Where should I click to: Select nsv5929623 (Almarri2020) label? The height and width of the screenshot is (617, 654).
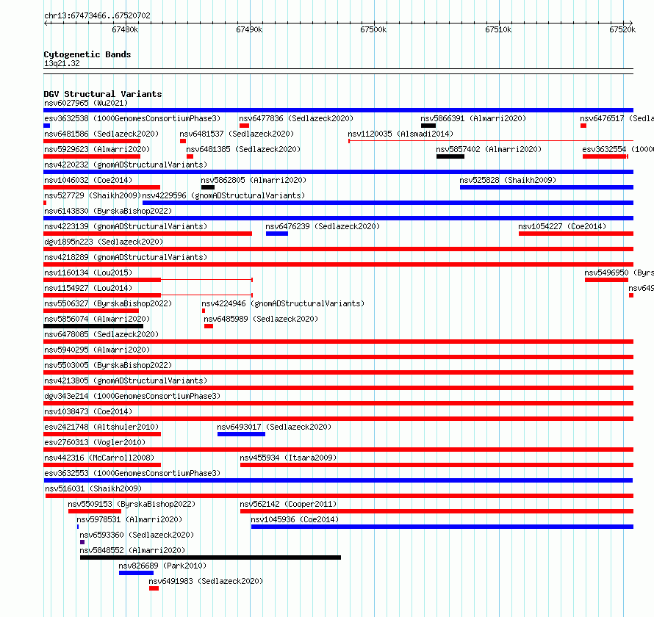pyautogui.click(x=97, y=149)
